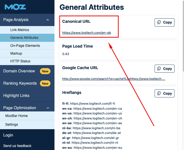Go to MozBar Home
This screenshot has width=184, height=150.
coord(17,116)
